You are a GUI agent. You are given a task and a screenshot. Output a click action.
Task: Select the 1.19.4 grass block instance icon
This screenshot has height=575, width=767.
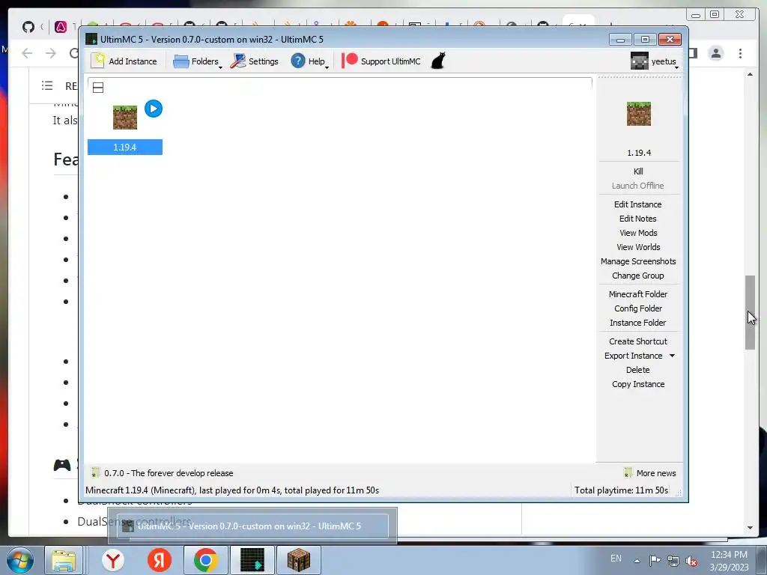click(x=125, y=118)
